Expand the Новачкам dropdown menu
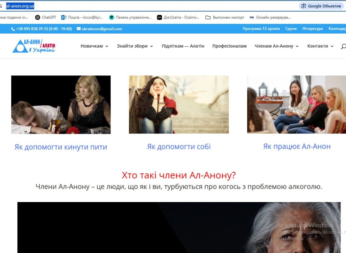This screenshot has height=253, width=346. point(95,46)
